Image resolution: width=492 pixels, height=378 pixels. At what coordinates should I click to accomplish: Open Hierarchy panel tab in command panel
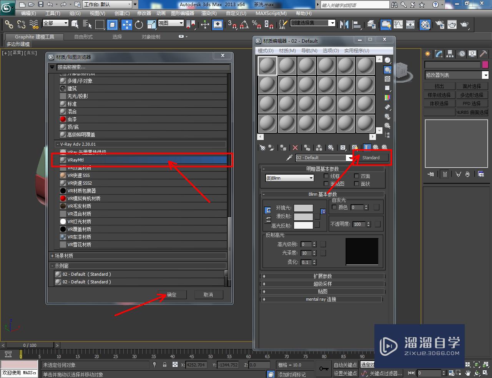(x=450, y=54)
